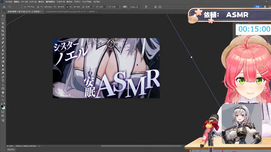Click the Y position input field
This screenshot has width=271, height=152.
point(48,7)
